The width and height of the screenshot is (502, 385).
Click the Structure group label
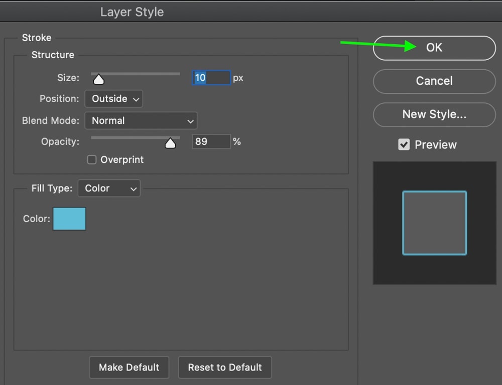point(53,55)
